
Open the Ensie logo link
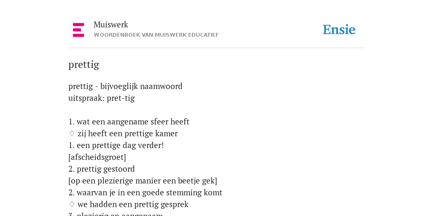click(x=339, y=30)
